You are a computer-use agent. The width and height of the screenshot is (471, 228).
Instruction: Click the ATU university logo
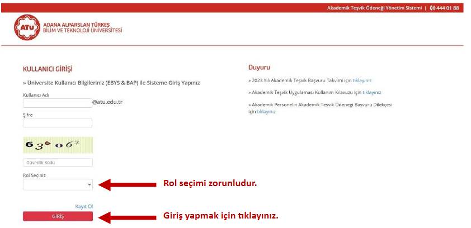tap(27, 27)
